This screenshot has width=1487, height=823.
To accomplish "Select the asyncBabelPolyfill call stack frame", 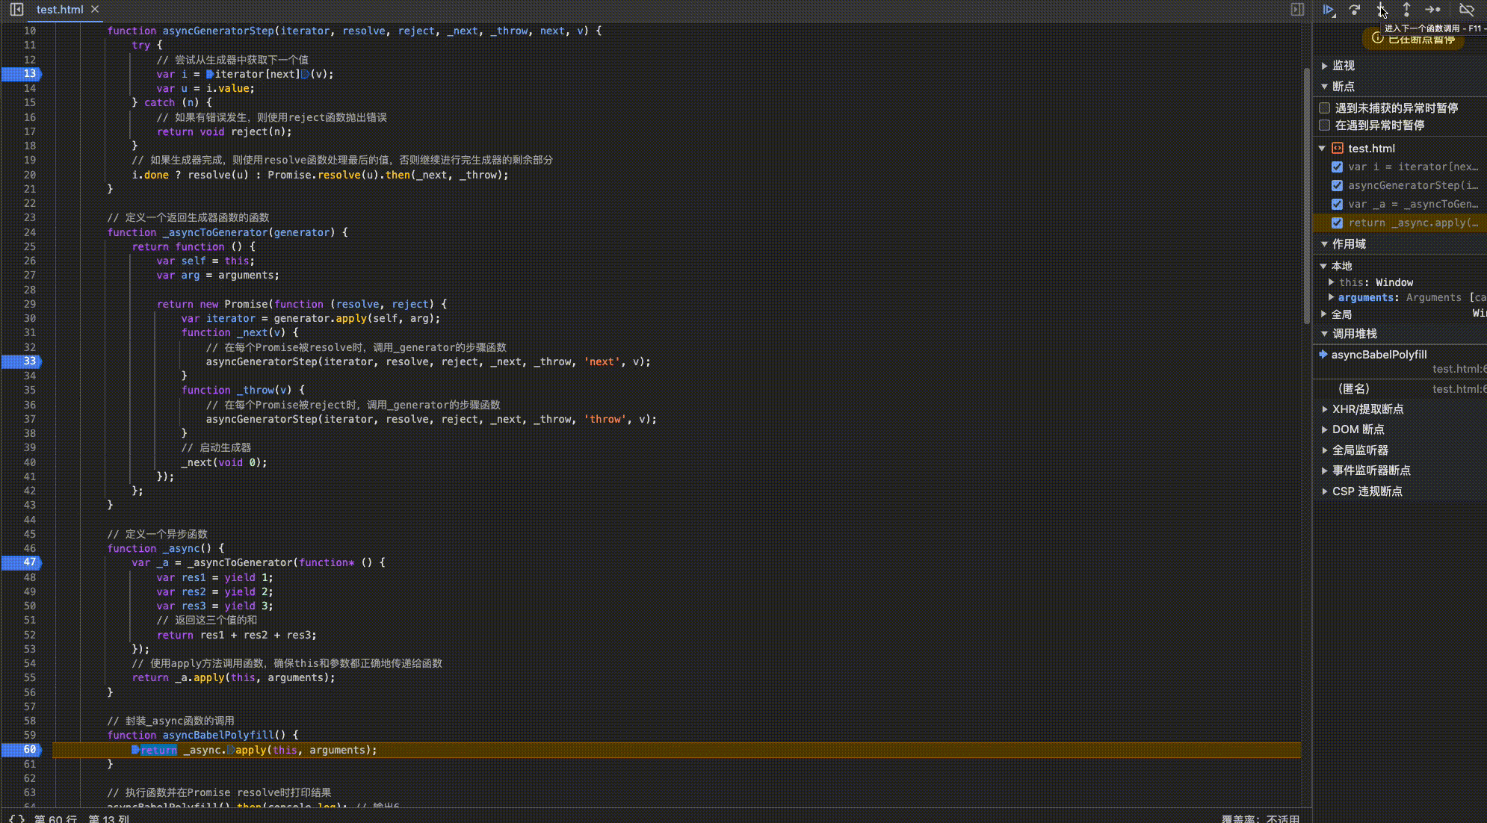I will 1379,355.
